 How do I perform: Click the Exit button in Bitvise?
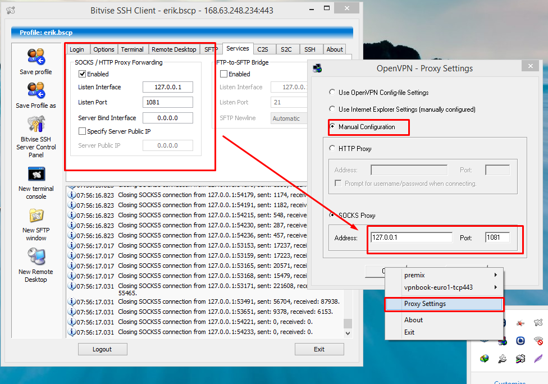pos(319,349)
